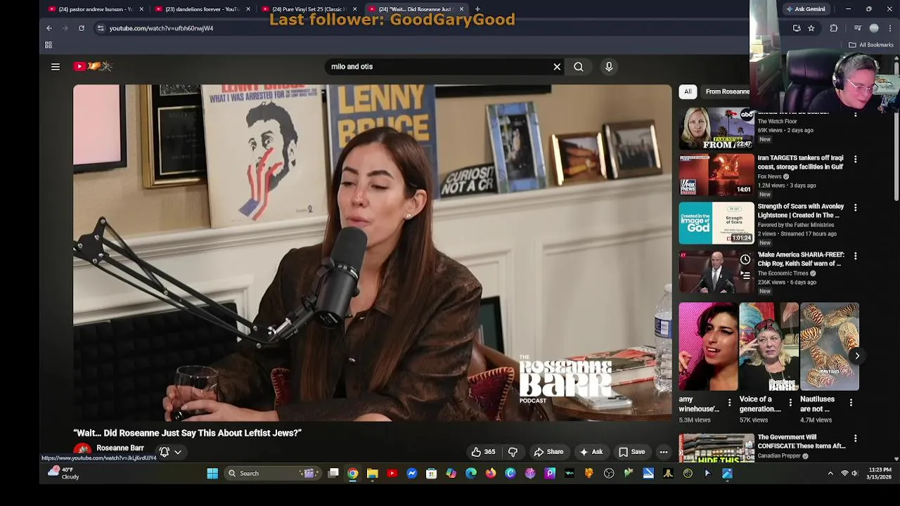Save the video to a playlist
This screenshot has height=506, width=900.
tap(631, 452)
